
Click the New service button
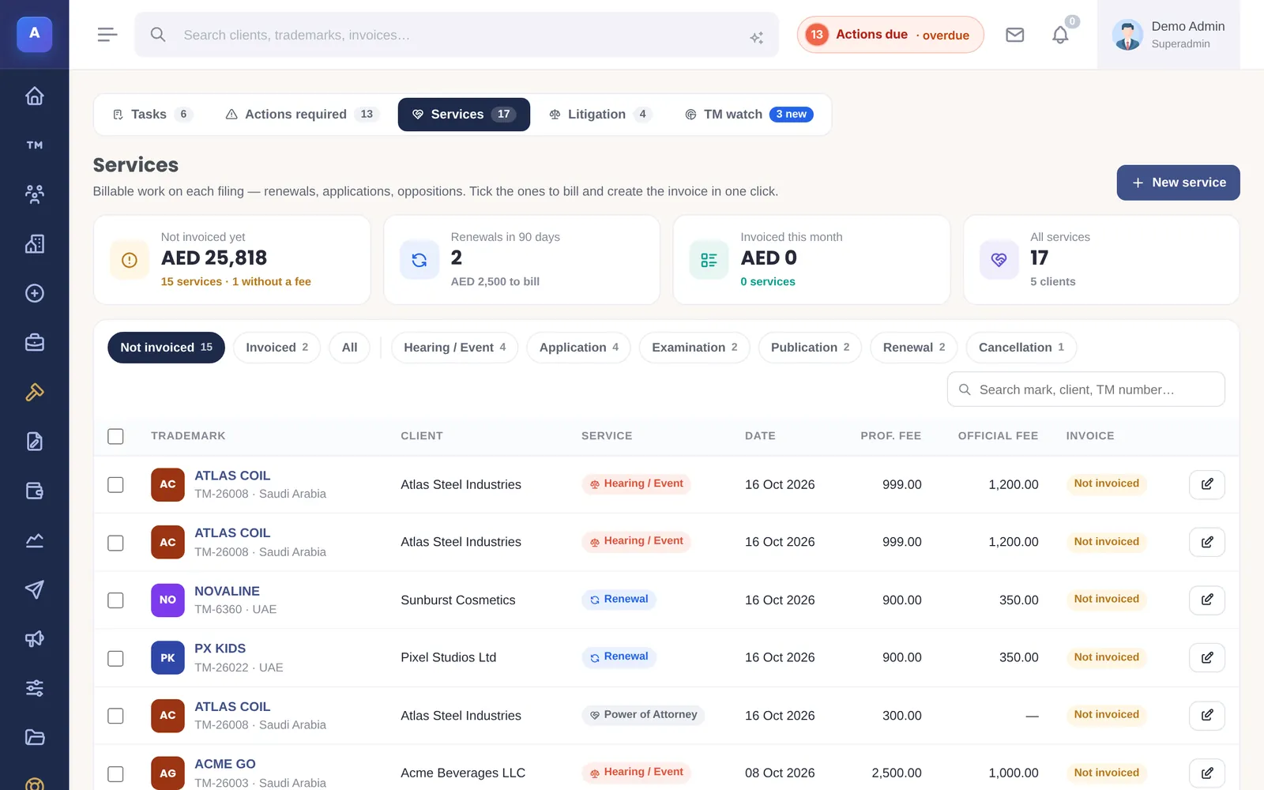point(1178,182)
